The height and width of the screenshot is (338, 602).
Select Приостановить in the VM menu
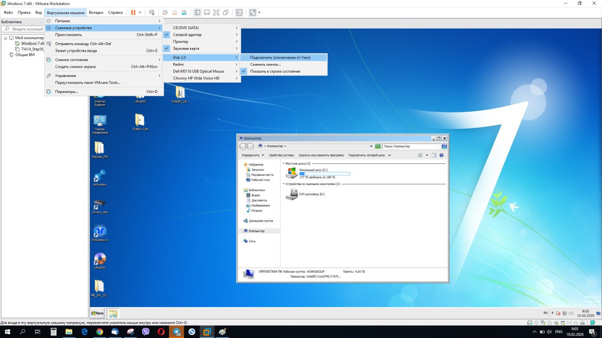[x=104, y=35]
